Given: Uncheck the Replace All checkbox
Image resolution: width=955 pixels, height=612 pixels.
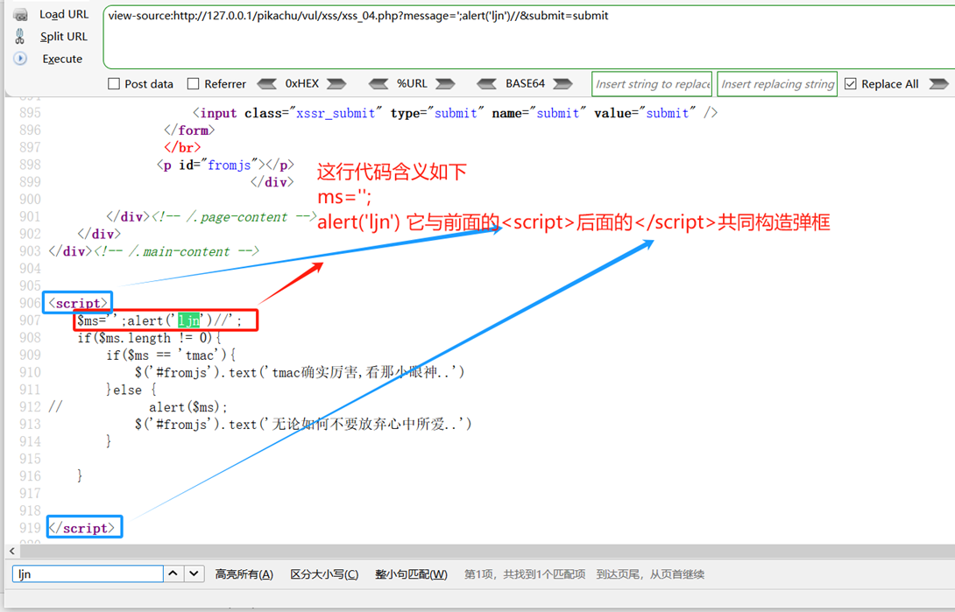Looking at the screenshot, I should coord(850,83).
